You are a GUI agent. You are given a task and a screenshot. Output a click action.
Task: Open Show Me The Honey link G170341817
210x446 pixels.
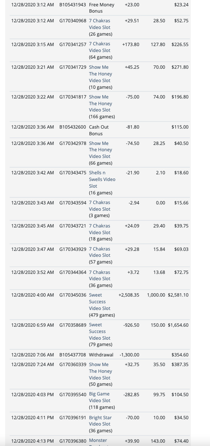101,103
